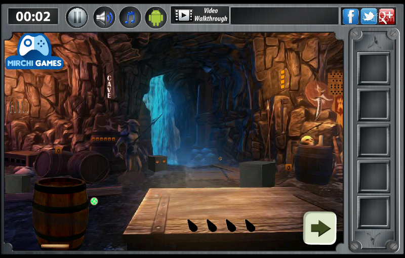
Task: Click the orange dotted strip on the crate
Action: coord(103,139)
